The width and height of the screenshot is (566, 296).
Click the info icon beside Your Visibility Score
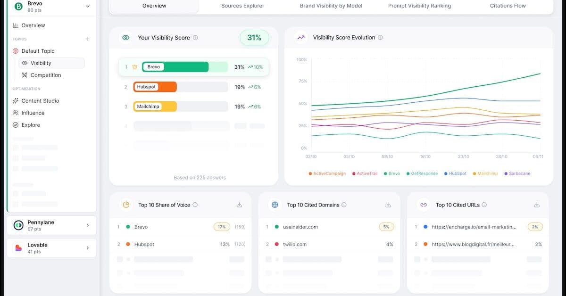point(195,38)
